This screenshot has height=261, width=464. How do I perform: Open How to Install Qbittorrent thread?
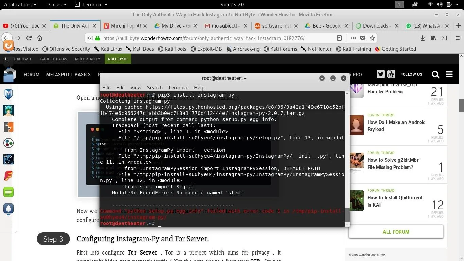[395, 201]
